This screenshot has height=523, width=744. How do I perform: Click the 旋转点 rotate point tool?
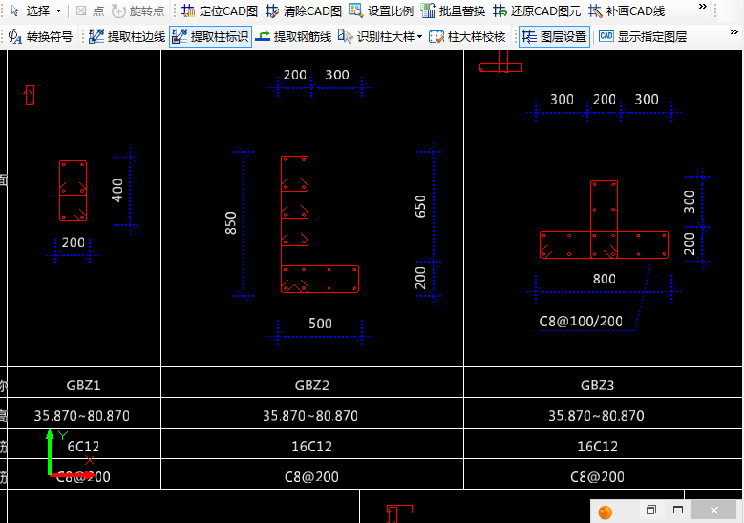coord(138,10)
